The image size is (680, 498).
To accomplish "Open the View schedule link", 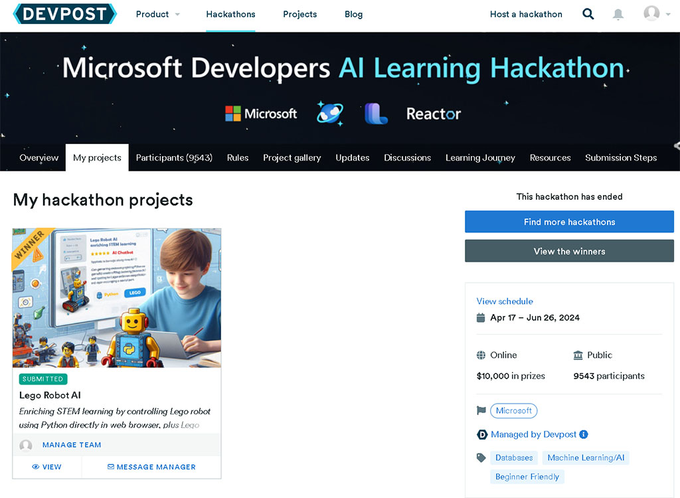I will tap(505, 301).
